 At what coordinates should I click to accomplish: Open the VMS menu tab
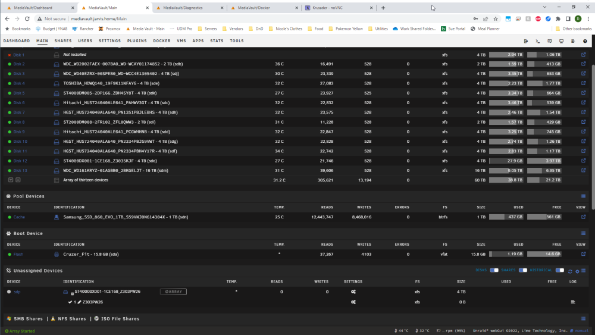pyautogui.click(x=181, y=41)
